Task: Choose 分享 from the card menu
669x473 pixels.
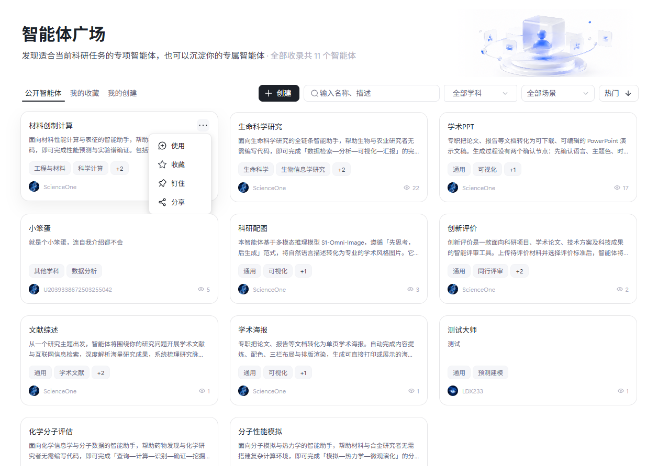Action: [180, 202]
